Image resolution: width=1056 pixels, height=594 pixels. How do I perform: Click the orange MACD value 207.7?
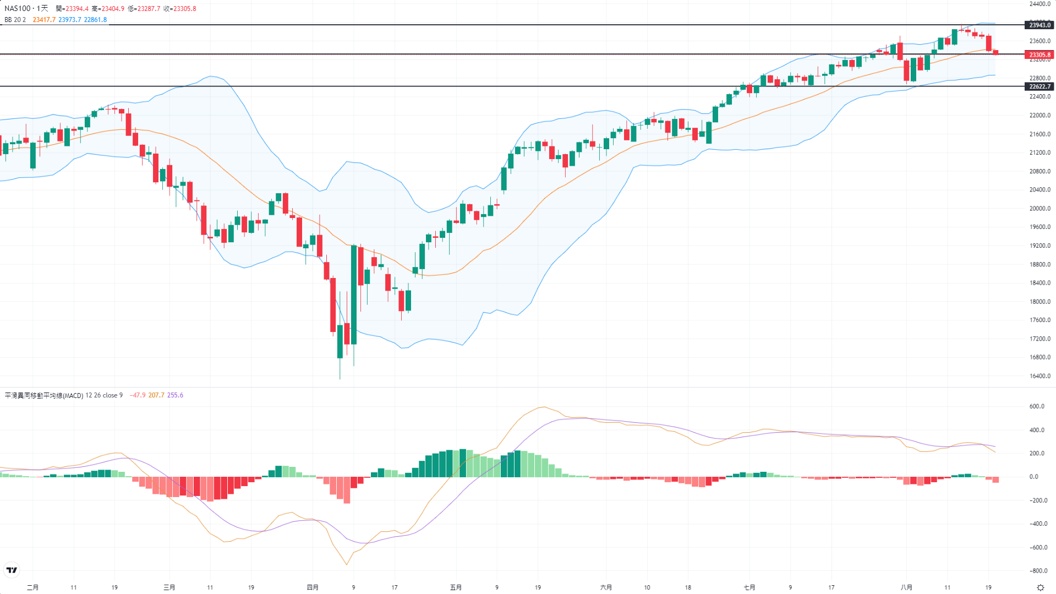[x=156, y=395]
